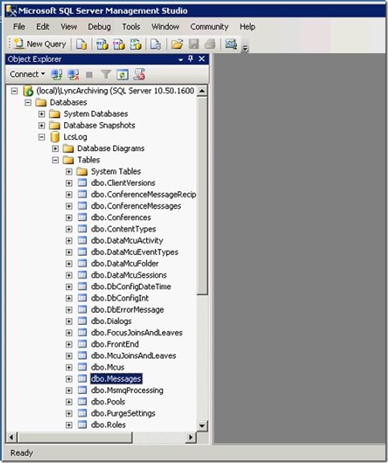Expand the dbo.ClientVersions table node
This screenshot has width=388, height=463.
(69, 183)
